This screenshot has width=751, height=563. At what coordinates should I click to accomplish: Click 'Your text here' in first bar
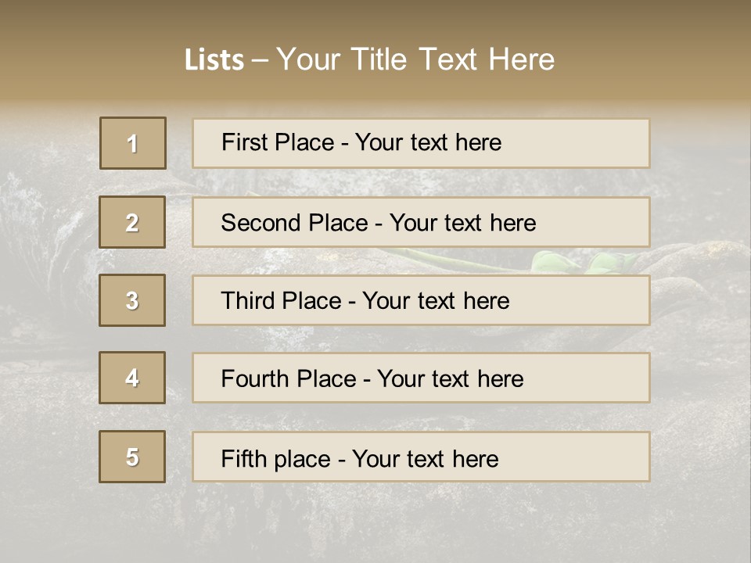point(428,142)
